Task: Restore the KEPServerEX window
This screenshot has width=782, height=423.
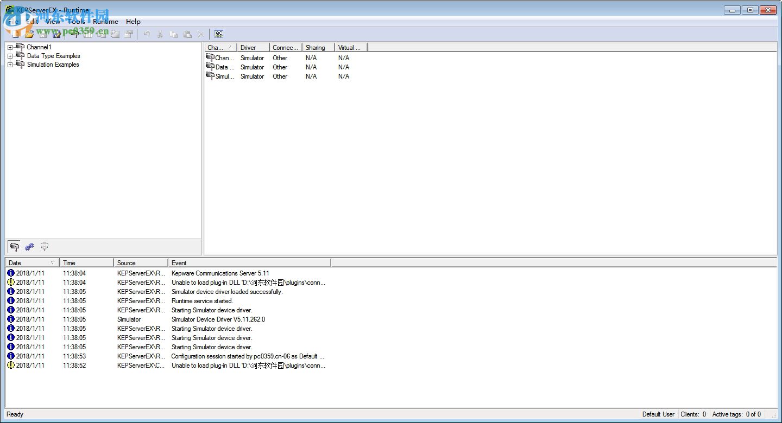Action: pyautogui.click(x=749, y=10)
